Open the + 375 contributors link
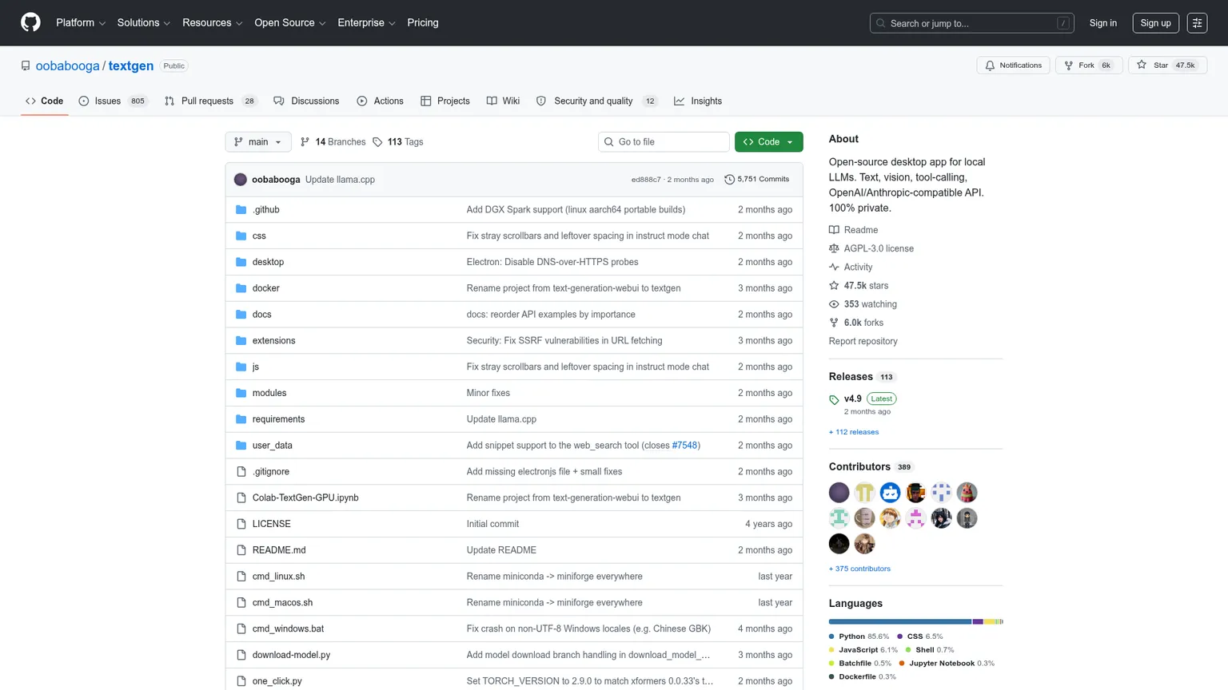This screenshot has width=1228, height=690. point(859,569)
